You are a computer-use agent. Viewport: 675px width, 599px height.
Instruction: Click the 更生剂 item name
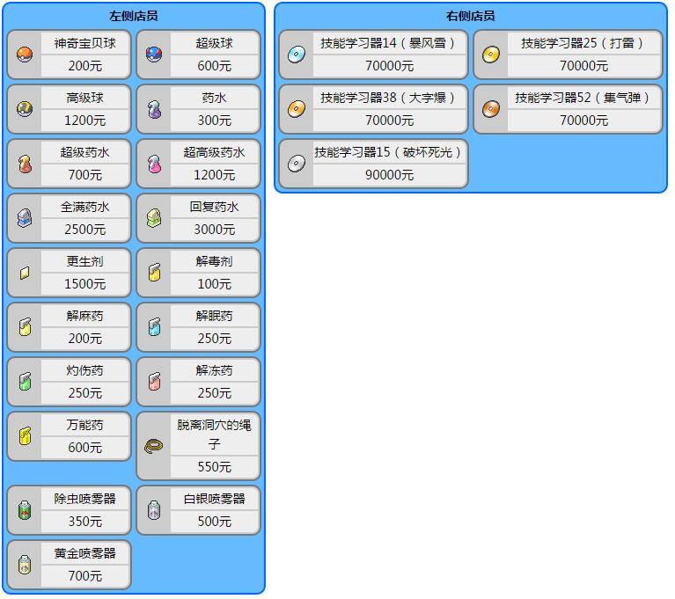85,261
